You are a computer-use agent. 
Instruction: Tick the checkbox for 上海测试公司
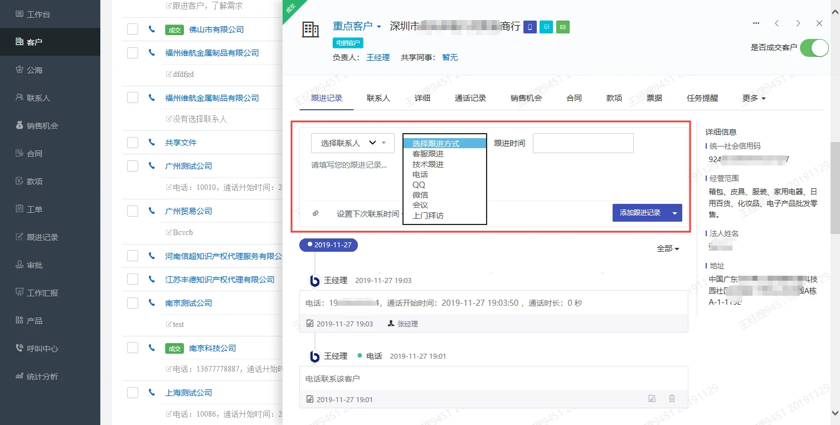pos(133,393)
